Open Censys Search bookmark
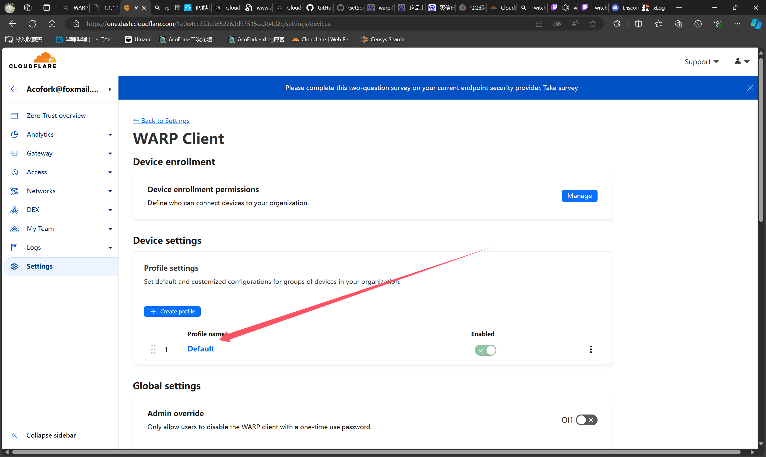Screen dimensions: 766x457 (382, 39)
